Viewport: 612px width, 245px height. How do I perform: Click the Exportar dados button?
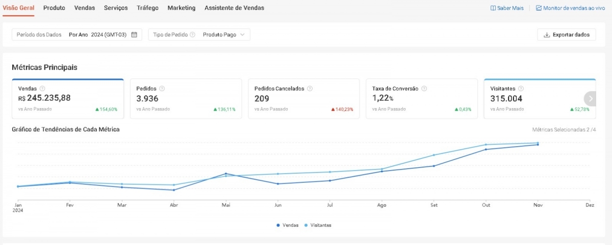point(566,35)
